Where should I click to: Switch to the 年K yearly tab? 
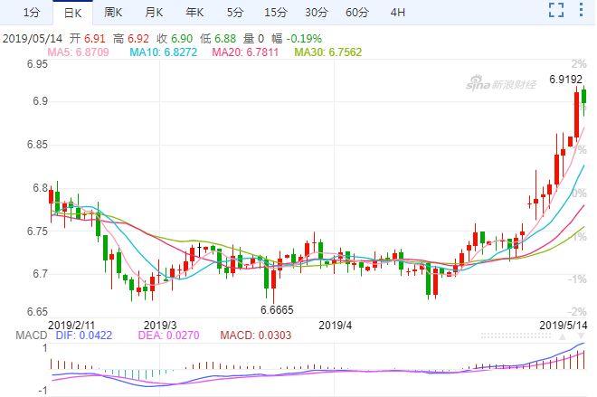pyautogui.click(x=194, y=13)
